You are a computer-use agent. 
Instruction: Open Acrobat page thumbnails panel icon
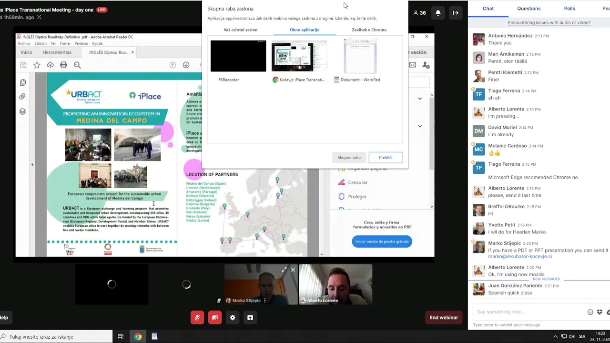pyautogui.click(x=22, y=82)
